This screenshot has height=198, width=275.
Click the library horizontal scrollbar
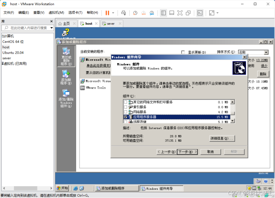coord(26,188)
